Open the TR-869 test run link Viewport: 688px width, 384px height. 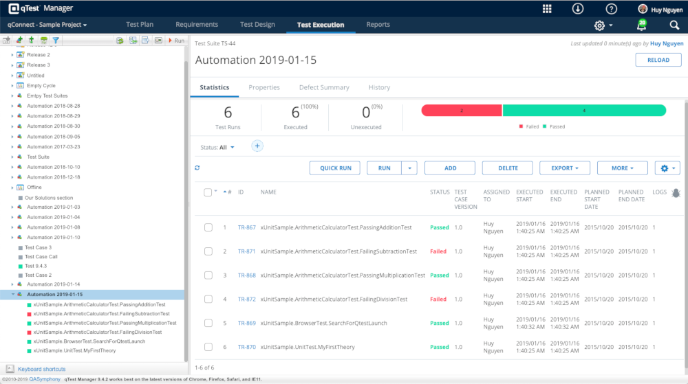(x=246, y=323)
